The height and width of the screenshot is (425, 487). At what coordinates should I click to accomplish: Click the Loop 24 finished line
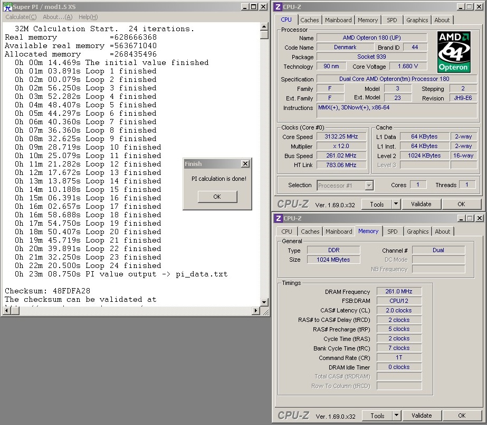click(x=88, y=266)
